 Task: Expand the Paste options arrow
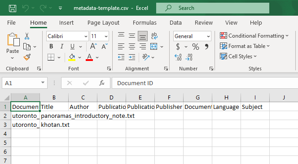pos(13,58)
